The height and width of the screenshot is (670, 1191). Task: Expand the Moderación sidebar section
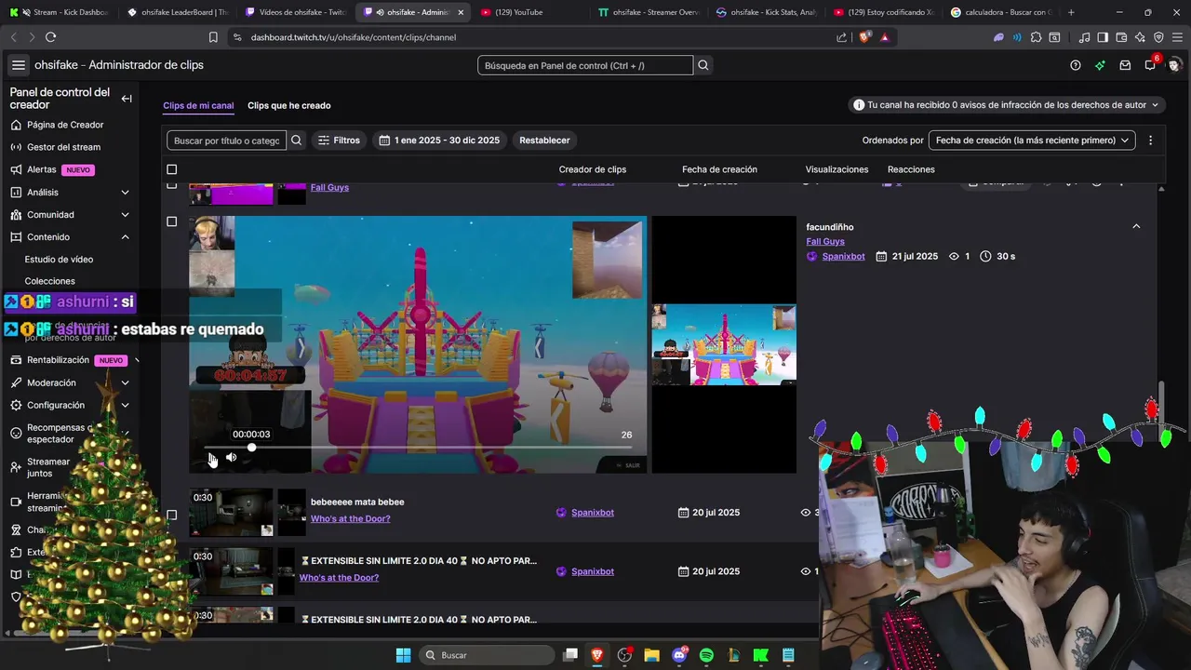click(x=125, y=382)
